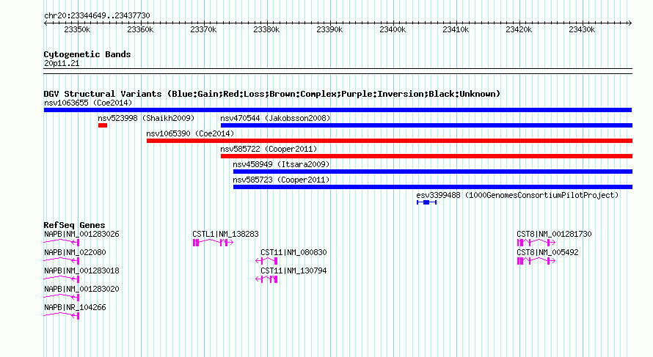The height and width of the screenshot is (357, 653).
Task: Open the nsv458949 (Itsara2009) label
Action: (281, 164)
